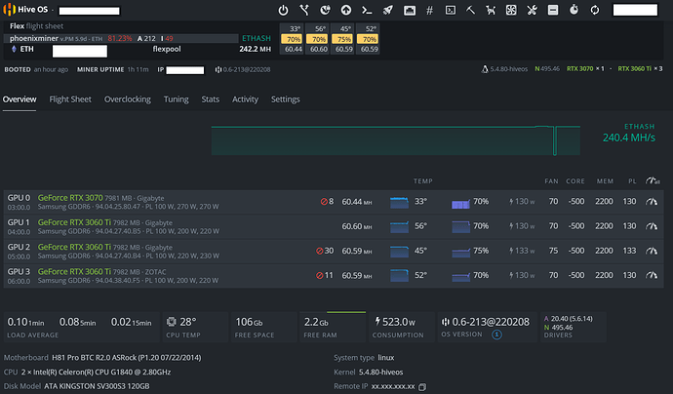Open overclock gauge for GPU 1
This screenshot has height=394, width=673.
652,225
